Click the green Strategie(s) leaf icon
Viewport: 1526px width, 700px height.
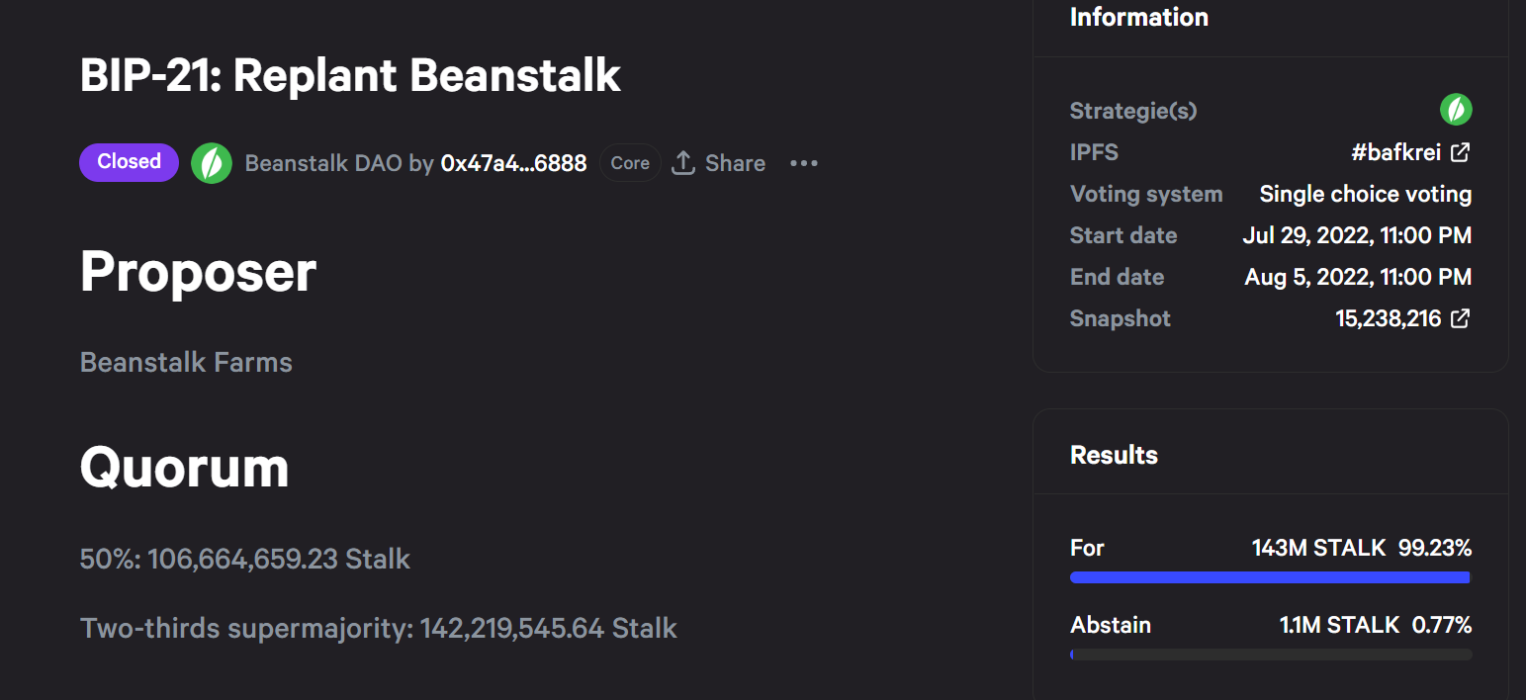(x=1456, y=110)
